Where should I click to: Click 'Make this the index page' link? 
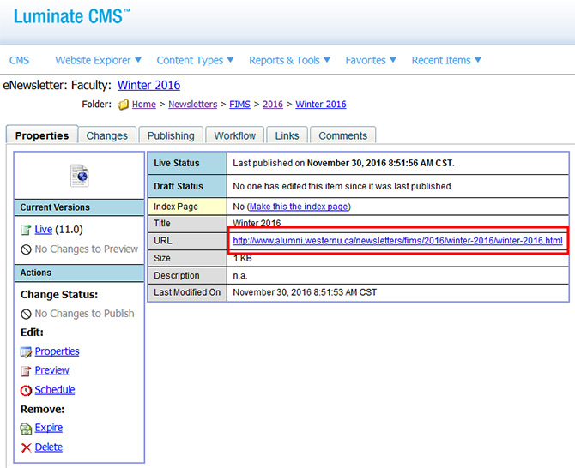pyautogui.click(x=299, y=207)
